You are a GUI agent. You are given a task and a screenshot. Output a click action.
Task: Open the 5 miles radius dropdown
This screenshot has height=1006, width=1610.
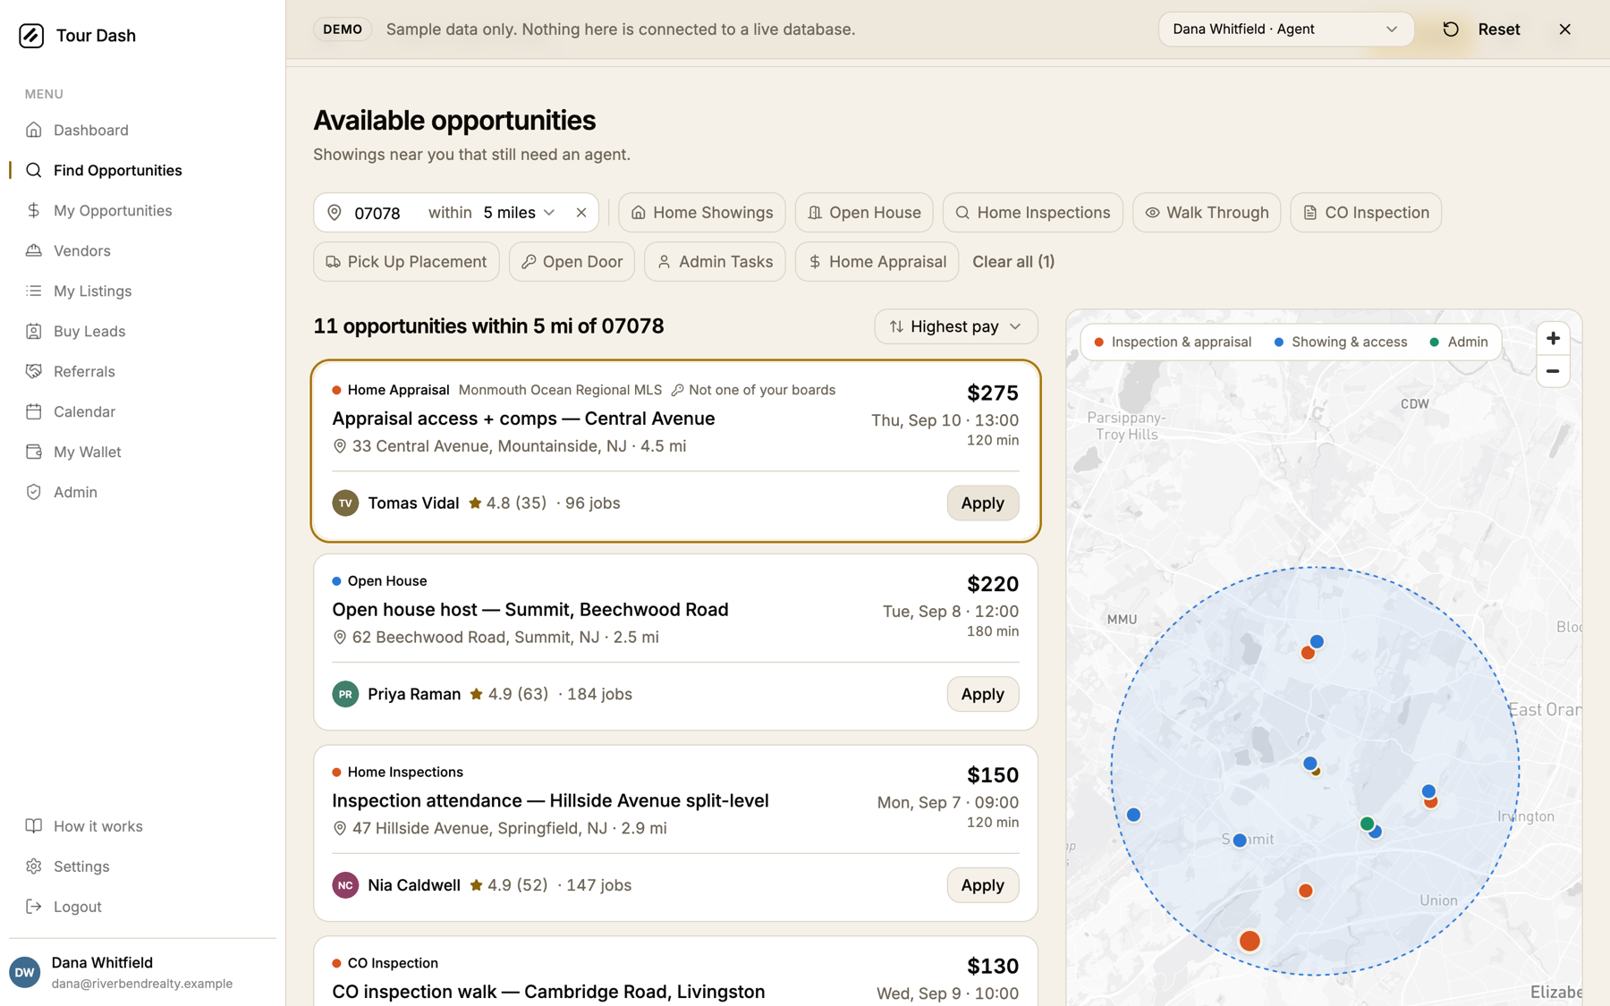[x=519, y=213]
